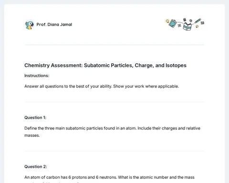Click the gray square right of pencil

coord(202,23)
